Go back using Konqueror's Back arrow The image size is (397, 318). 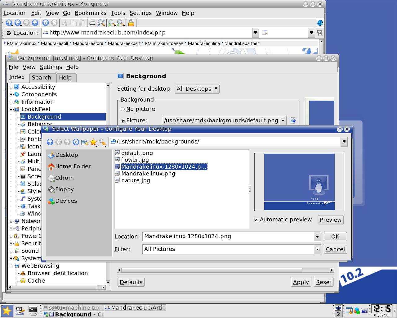tap(18, 23)
